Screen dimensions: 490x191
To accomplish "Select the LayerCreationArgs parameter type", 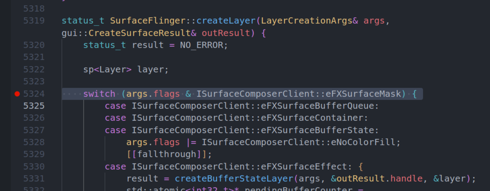I will 307,21.
